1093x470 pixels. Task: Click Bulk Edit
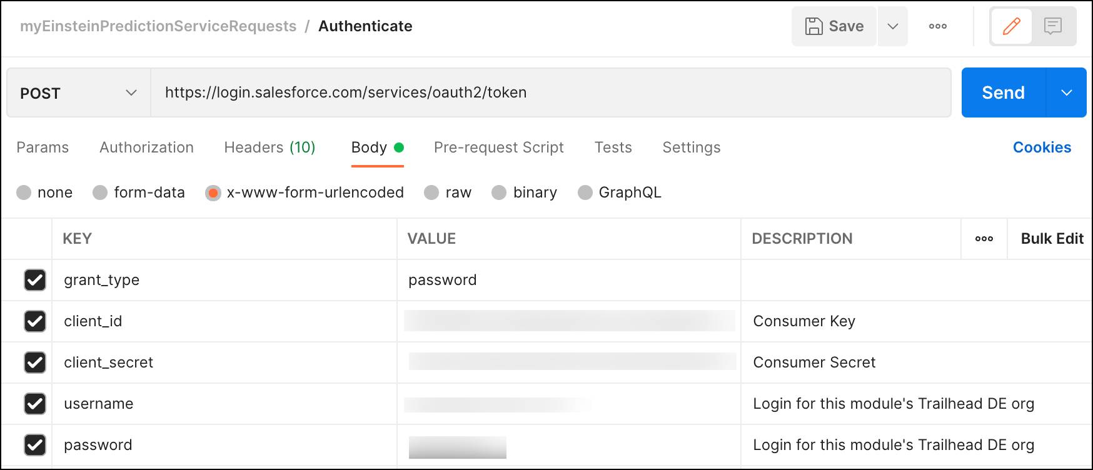tap(1052, 239)
